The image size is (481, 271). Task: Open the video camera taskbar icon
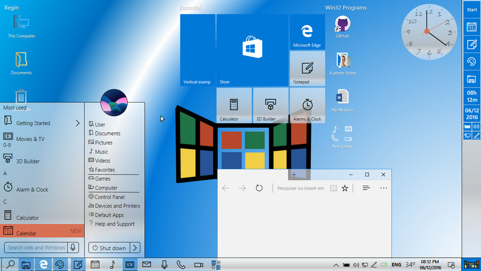tap(199, 264)
